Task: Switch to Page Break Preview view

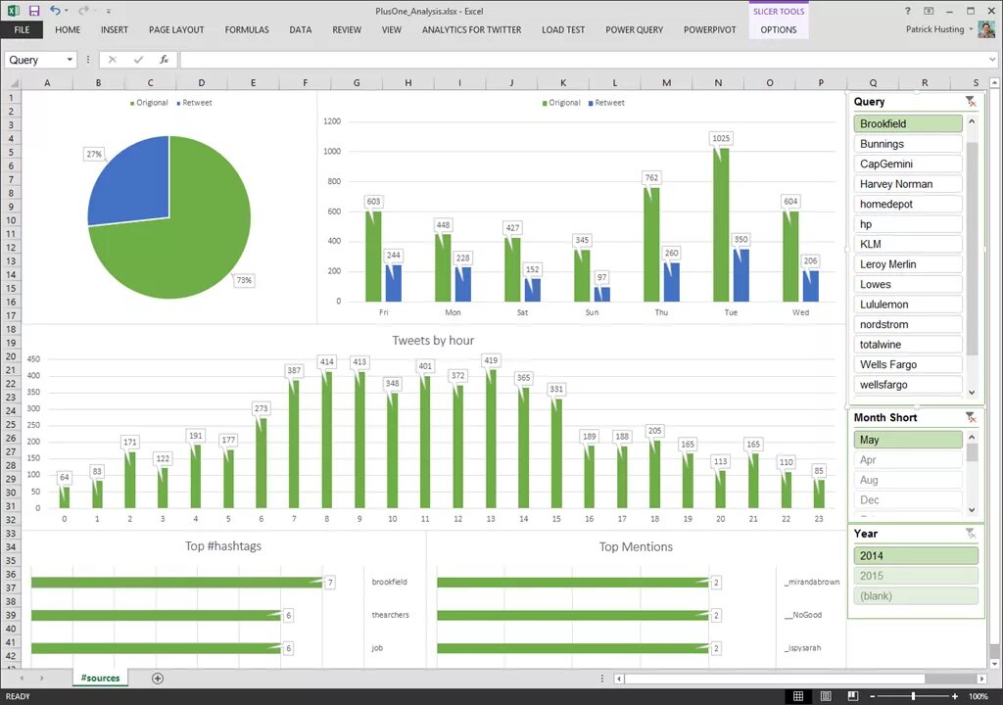Action: click(x=853, y=696)
